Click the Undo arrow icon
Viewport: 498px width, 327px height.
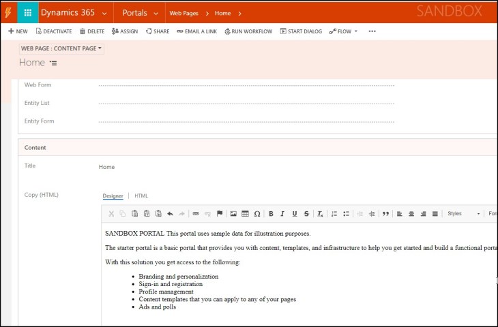pos(171,214)
